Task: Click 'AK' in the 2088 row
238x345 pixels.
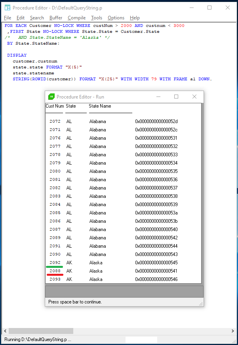Action: click(69, 271)
